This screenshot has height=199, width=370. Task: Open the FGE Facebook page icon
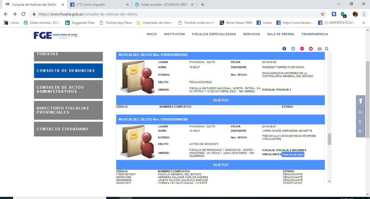(284, 49)
